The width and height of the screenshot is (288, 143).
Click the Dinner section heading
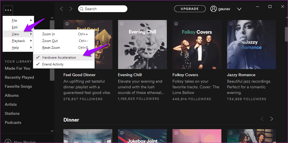[71, 120]
